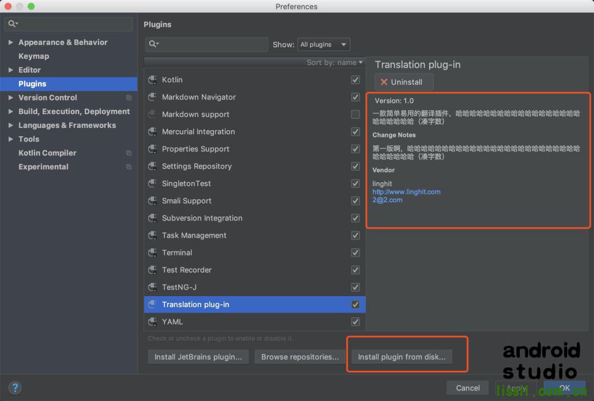
Task: Click the Translation plug-in icon in list
Action: click(x=153, y=304)
